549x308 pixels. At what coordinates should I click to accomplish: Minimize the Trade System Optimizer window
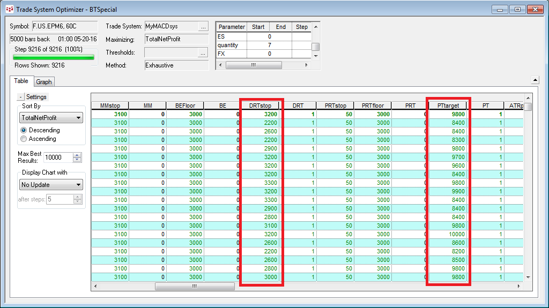click(500, 10)
